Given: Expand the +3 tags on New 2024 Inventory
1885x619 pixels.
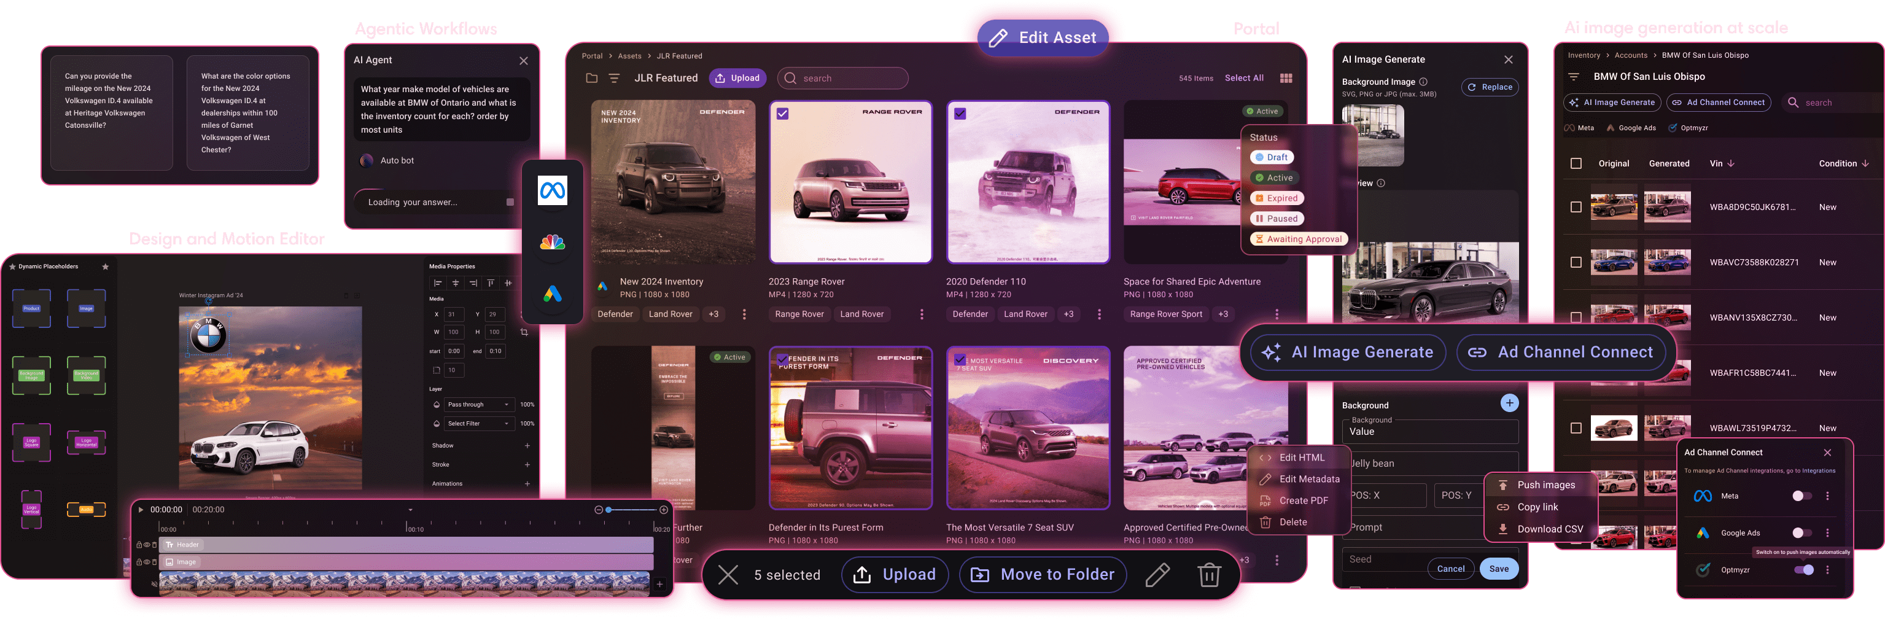Looking at the screenshot, I should click(x=713, y=314).
